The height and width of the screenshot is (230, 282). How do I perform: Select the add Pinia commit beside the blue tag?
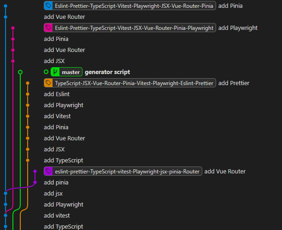(230, 6)
